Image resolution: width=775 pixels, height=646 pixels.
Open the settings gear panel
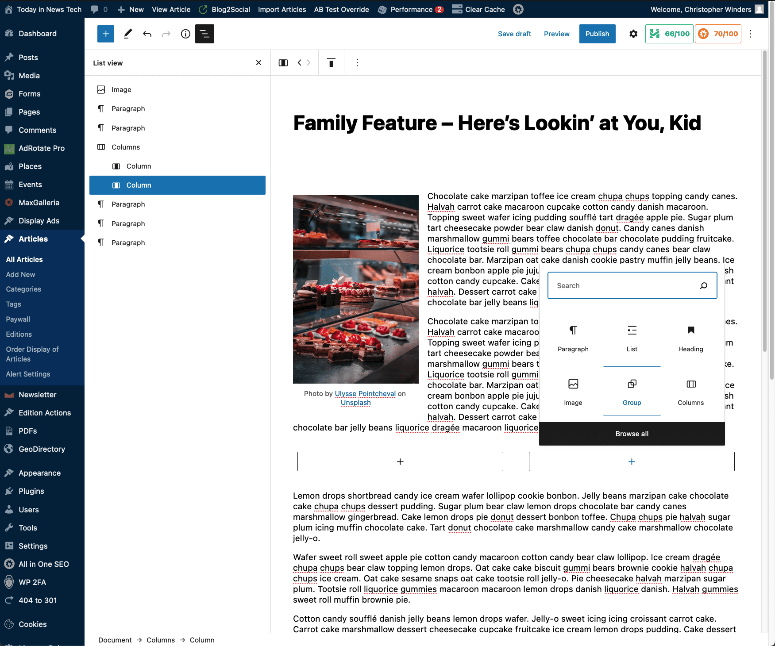point(633,34)
